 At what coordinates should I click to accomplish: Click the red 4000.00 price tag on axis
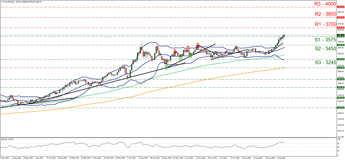pos(340,7)
